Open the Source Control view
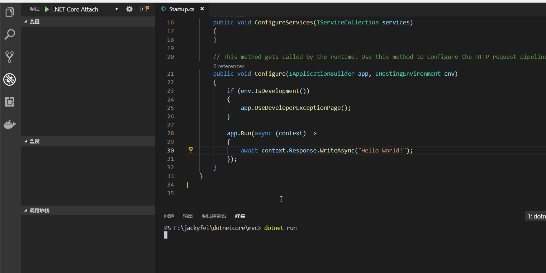This screenshot has width=546, height=273. click(10, 57)
